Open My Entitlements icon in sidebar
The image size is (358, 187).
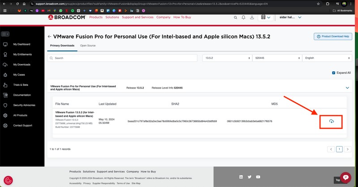5,55
